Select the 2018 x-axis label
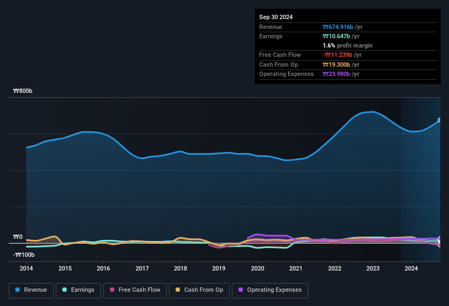Image resolution: width=449 pixels, height=306 pixels. pos(180,268)
